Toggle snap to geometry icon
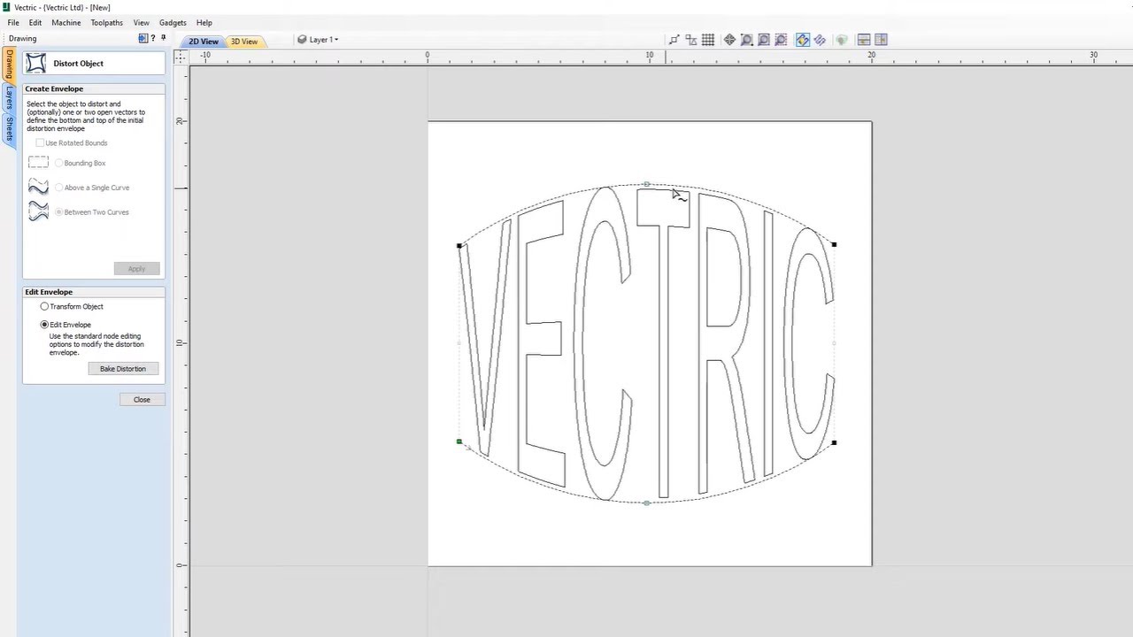Viewport: 1133px width, 637px height. pos(674,40)
